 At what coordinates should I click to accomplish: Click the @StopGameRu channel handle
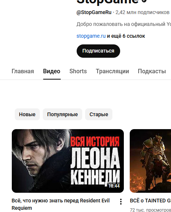[94, 12]
